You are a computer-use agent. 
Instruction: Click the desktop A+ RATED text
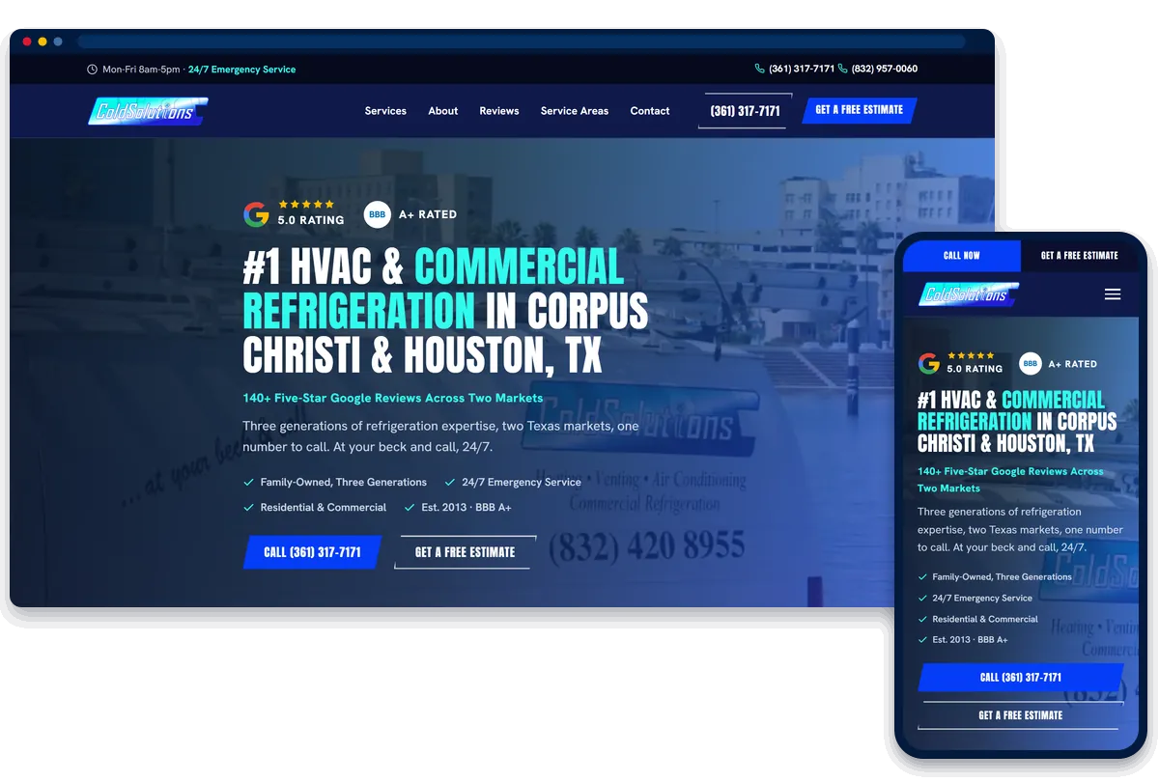click(428, 214)
